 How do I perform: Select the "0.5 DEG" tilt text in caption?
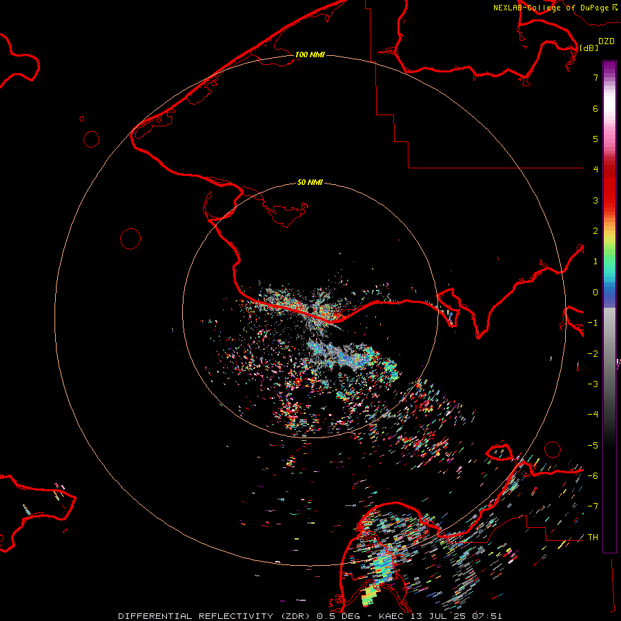pyautogui.click(x=338, y=616)
